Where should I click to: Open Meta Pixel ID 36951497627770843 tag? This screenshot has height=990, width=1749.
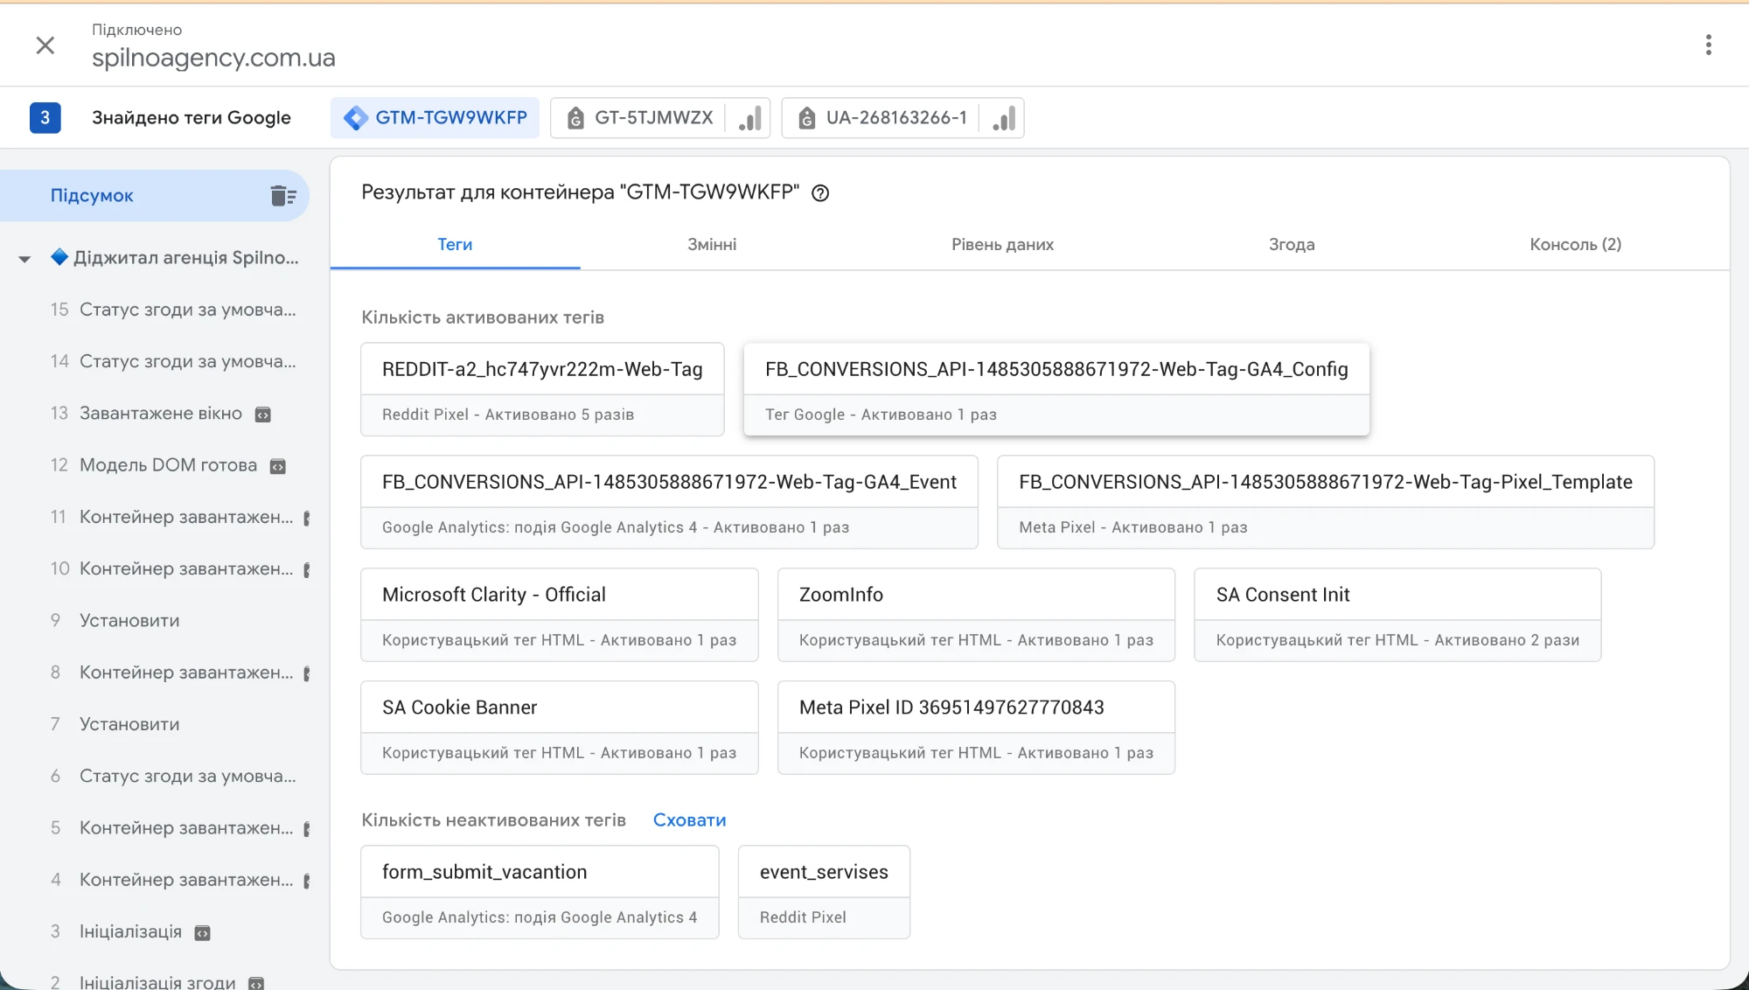(976, 728)
